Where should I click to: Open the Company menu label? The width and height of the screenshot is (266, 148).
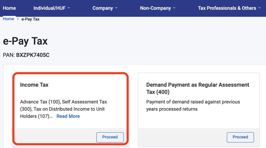pos(103,8)
